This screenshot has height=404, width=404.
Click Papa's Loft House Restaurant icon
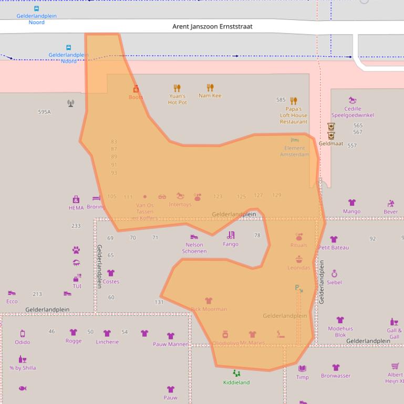tap(294, 100)
